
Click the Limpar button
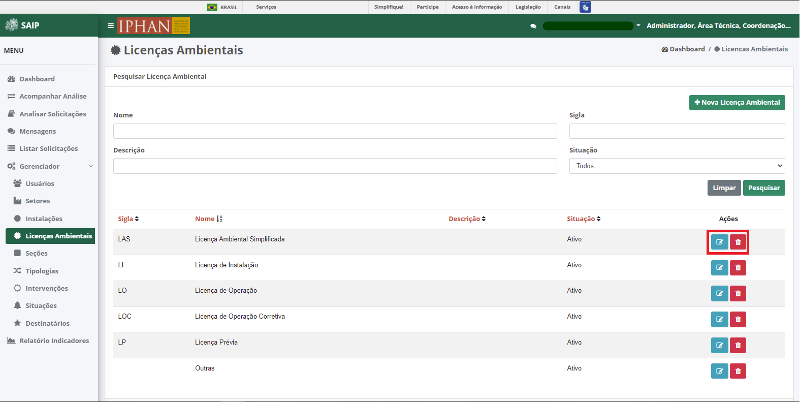724,188
